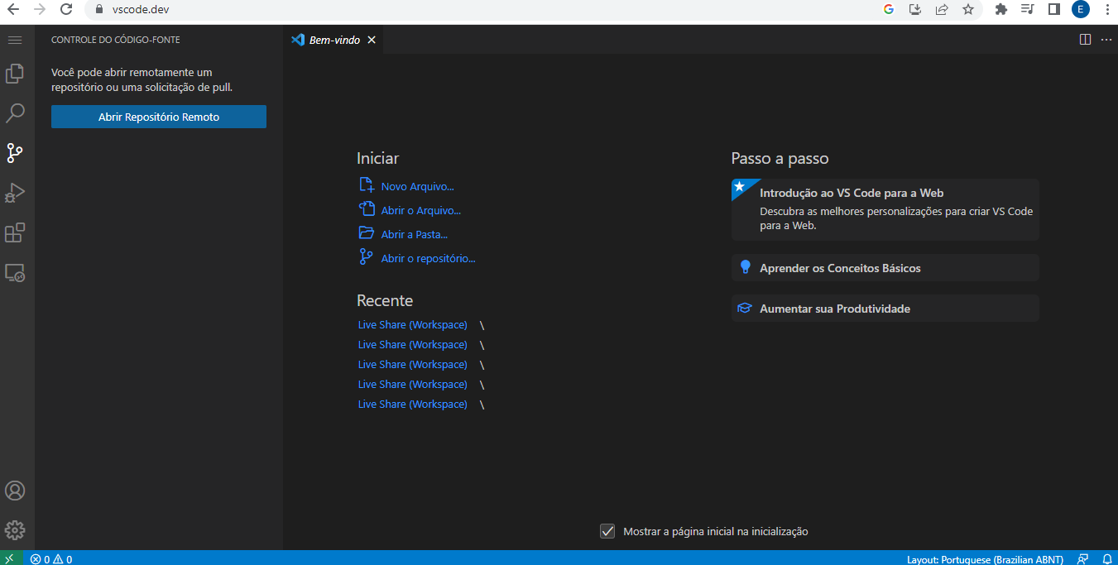Click the share page icon in address bar
Viewport: 1118px width, 565px height.
(x=942, y=10)
